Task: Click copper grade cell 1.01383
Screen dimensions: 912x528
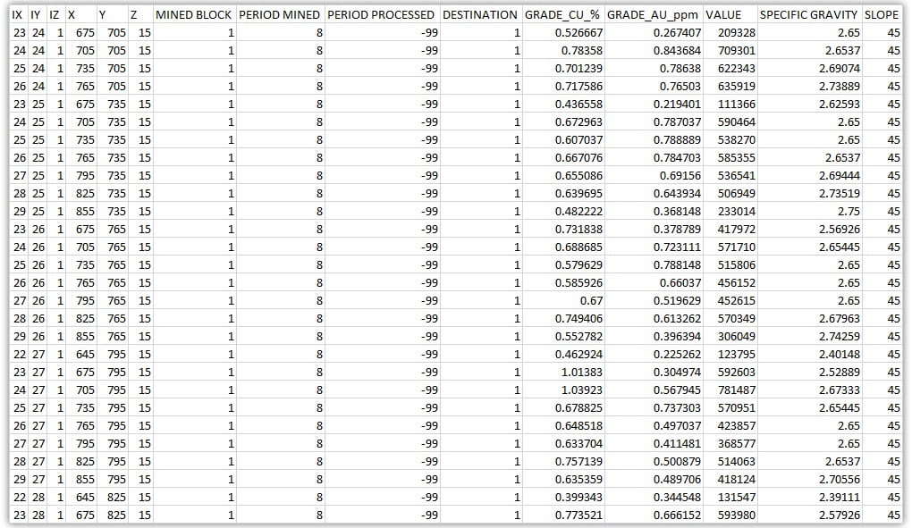Action: point(562,373)
